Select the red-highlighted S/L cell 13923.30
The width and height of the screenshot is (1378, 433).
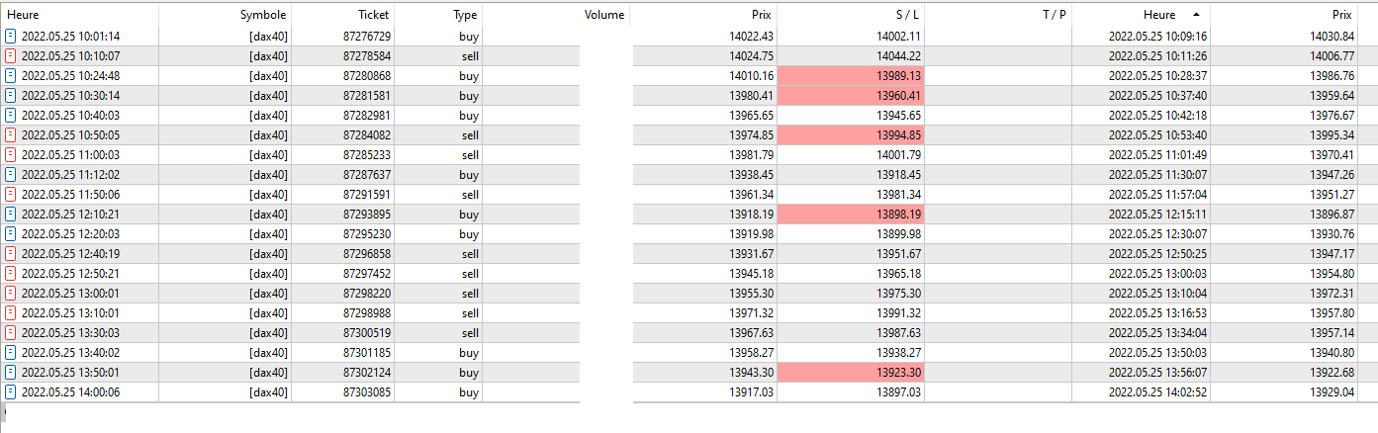tap(851, 372)
